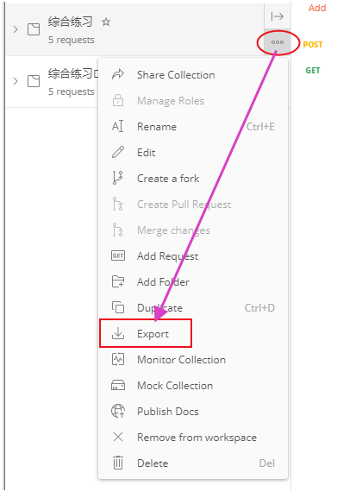Expand the second collection chevron
The image size is (337, 498).
pos(16,81)
